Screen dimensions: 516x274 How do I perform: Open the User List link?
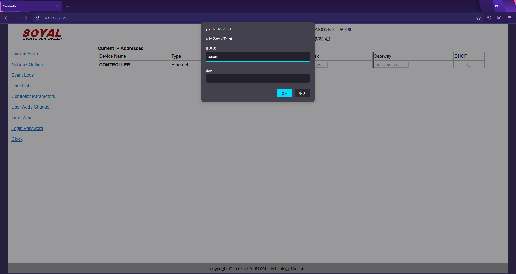pyautogui.click(x=20, y=86)
